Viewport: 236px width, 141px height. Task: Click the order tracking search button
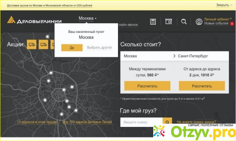[167, 122]
